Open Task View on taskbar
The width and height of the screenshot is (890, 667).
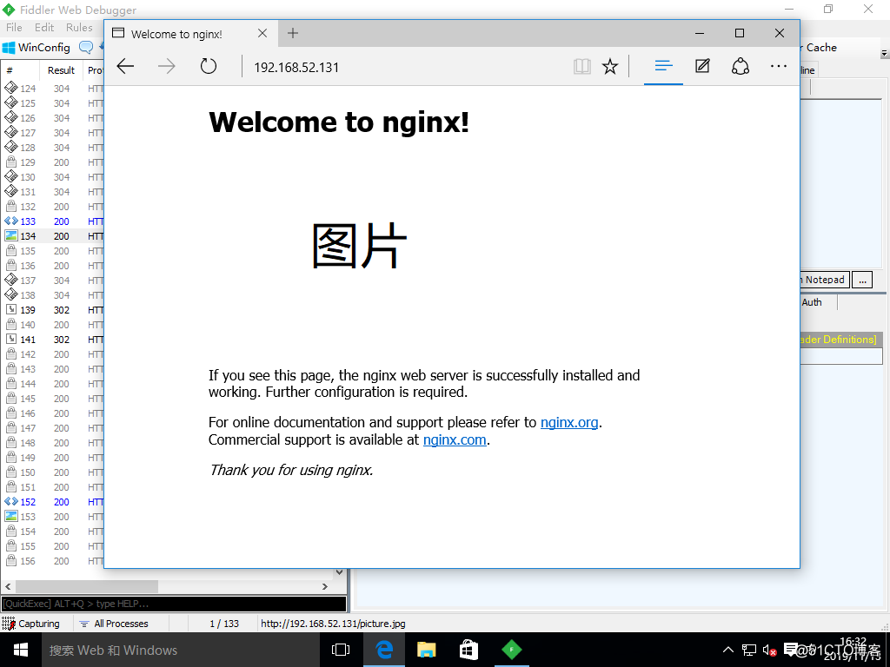point(341,650)
